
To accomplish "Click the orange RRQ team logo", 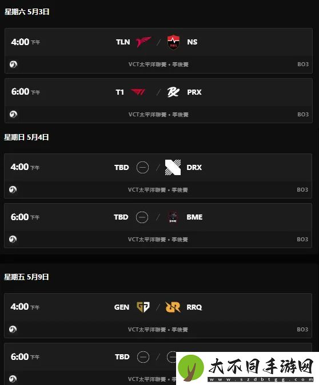I will [x=173, y=307].
